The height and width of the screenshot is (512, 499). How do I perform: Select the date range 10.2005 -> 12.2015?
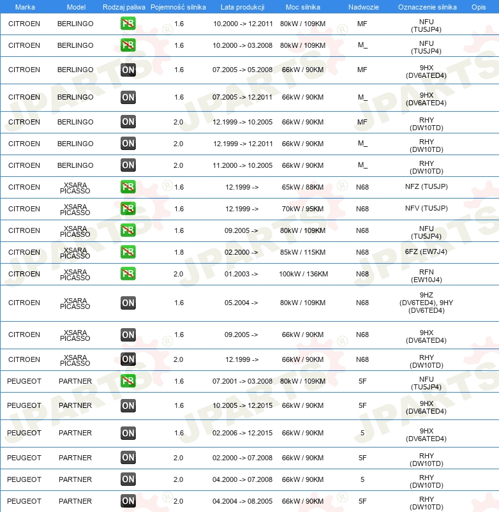point(242,405)
